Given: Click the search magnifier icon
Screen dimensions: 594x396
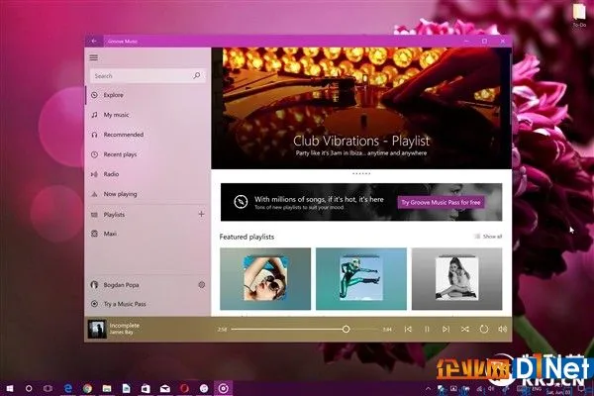Looking at the screenshot, I should [197, 76].
